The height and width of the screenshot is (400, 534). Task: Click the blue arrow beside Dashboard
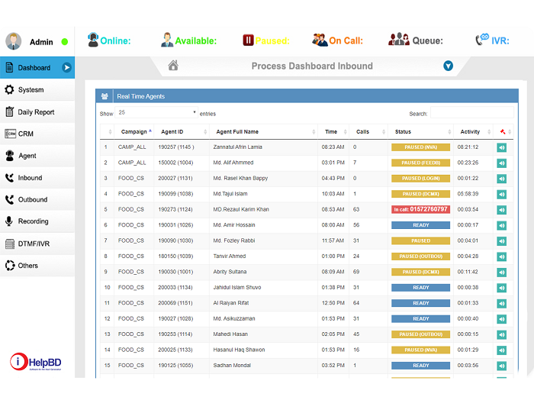[67, 68]
